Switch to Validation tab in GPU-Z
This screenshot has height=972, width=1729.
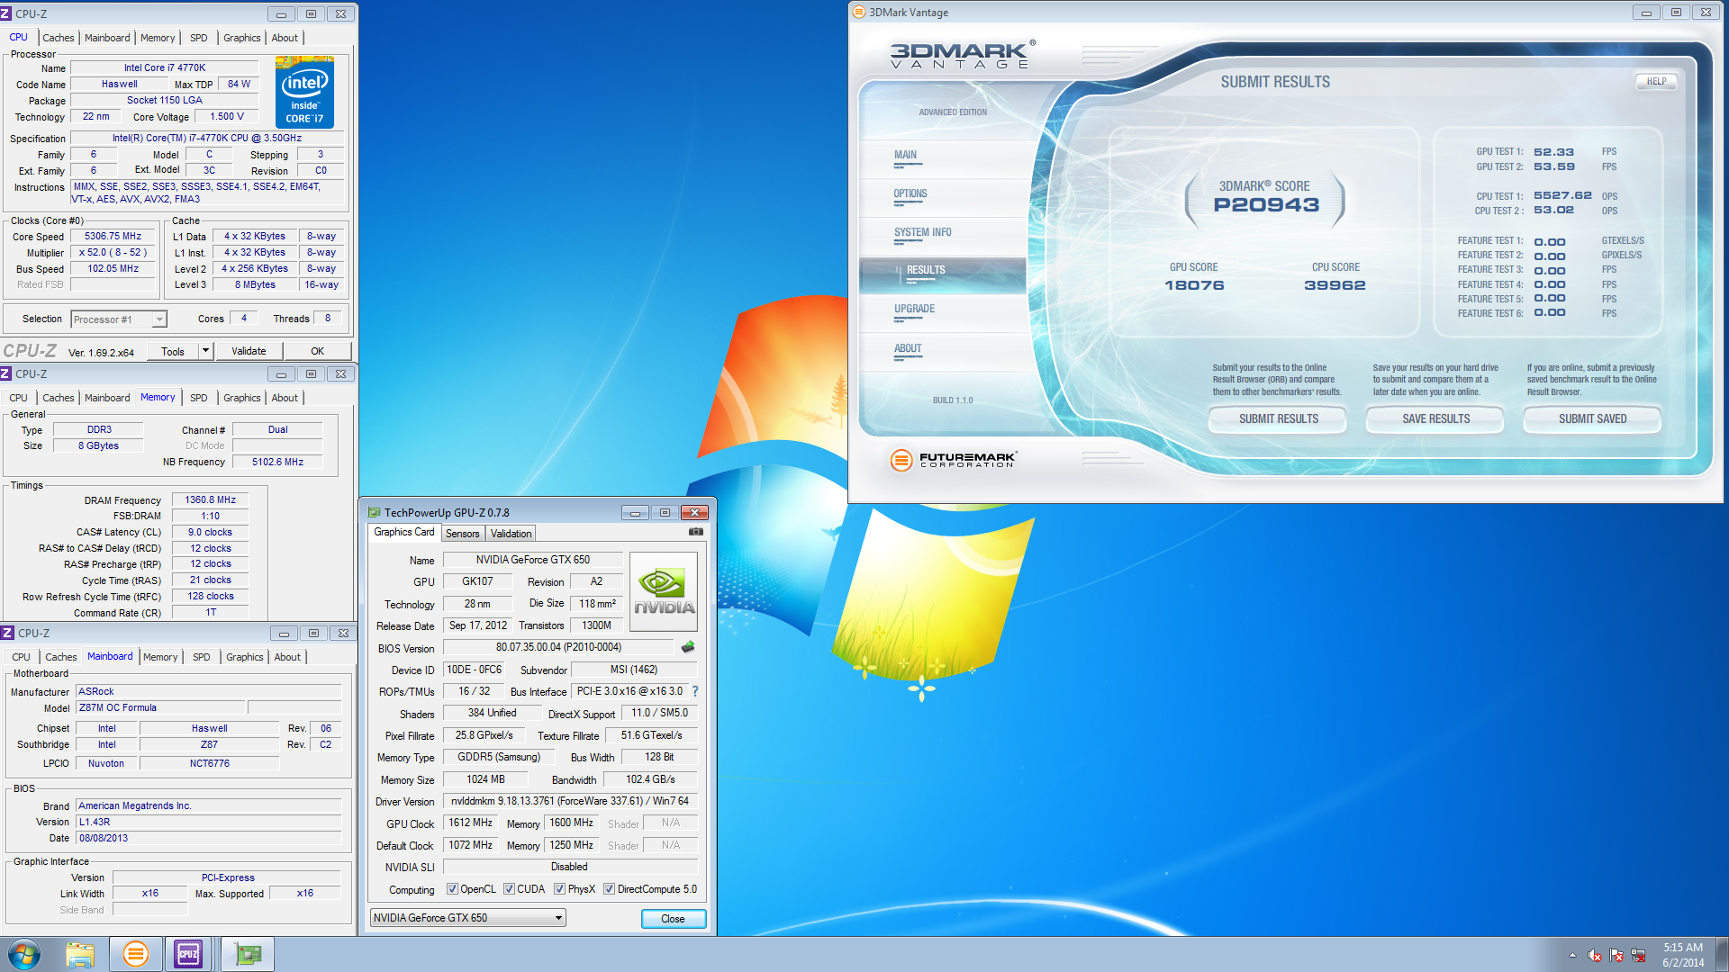[511, 534]
